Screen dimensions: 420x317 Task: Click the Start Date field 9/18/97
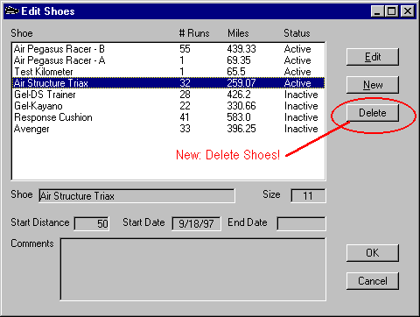(x=196, y=224)
